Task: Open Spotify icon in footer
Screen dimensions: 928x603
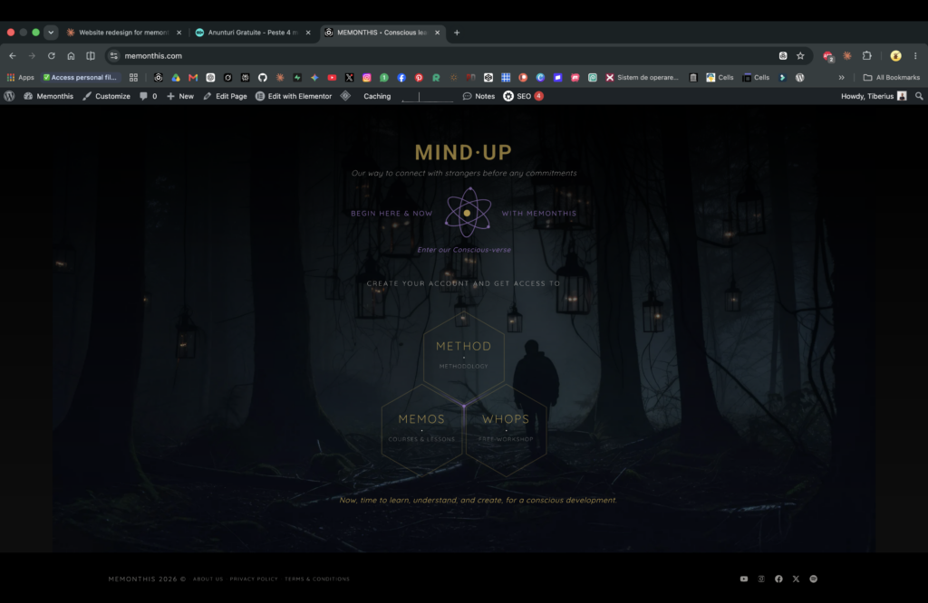Action: coord(814,579)
